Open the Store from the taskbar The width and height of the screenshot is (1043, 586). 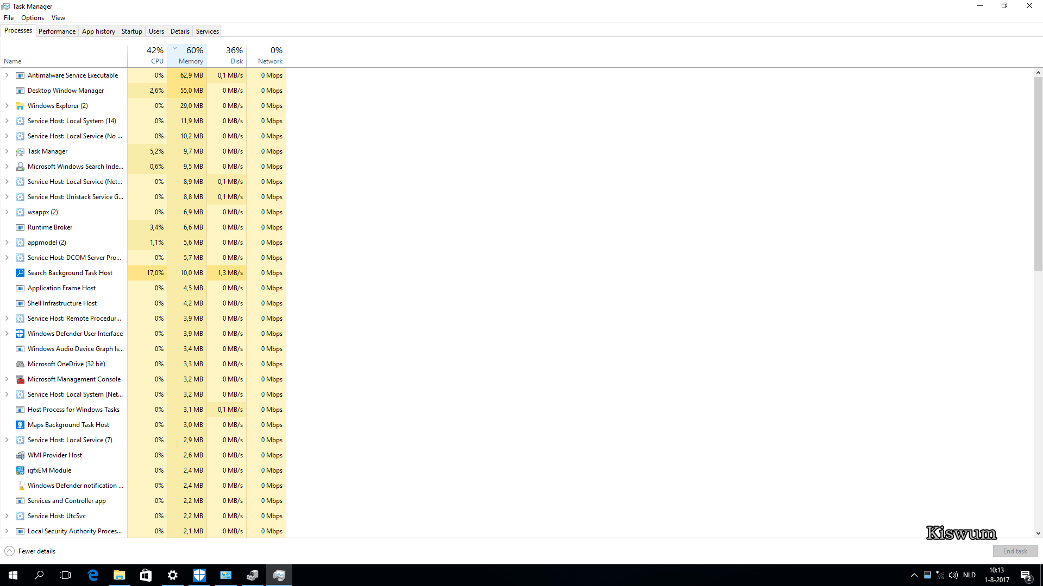[146, 575]
